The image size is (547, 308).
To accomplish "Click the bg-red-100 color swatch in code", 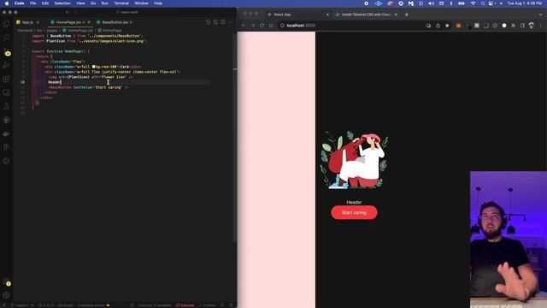I will (93, 67).
